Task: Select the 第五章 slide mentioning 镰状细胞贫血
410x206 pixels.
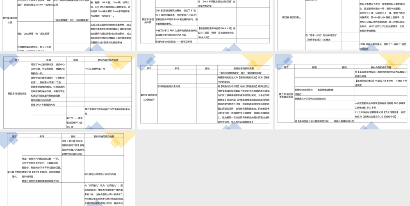Action: (x=205, y=91)
